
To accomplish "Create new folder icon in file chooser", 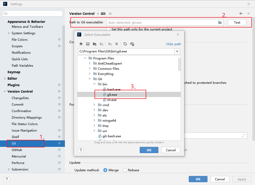I will tap(110, 44).
